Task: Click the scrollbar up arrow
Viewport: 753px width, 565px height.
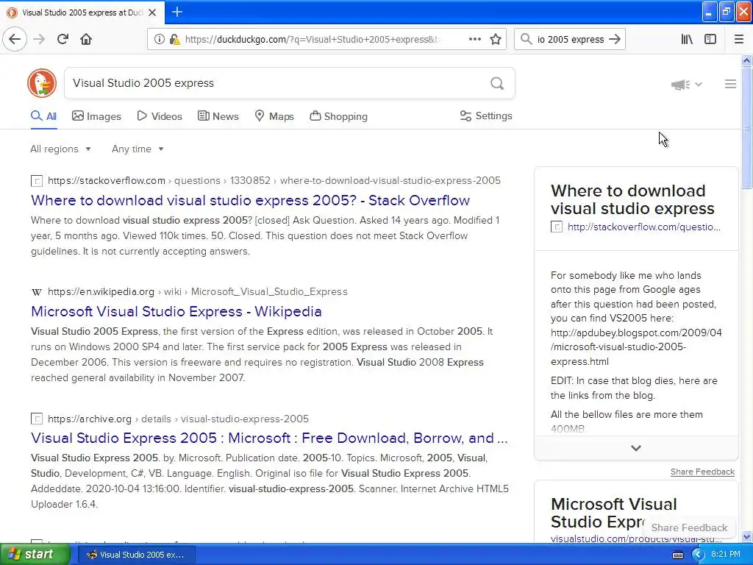Action: coord(746,60)
